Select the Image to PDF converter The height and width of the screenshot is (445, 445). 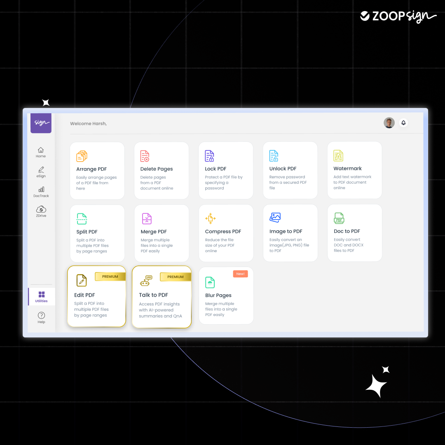290,233
